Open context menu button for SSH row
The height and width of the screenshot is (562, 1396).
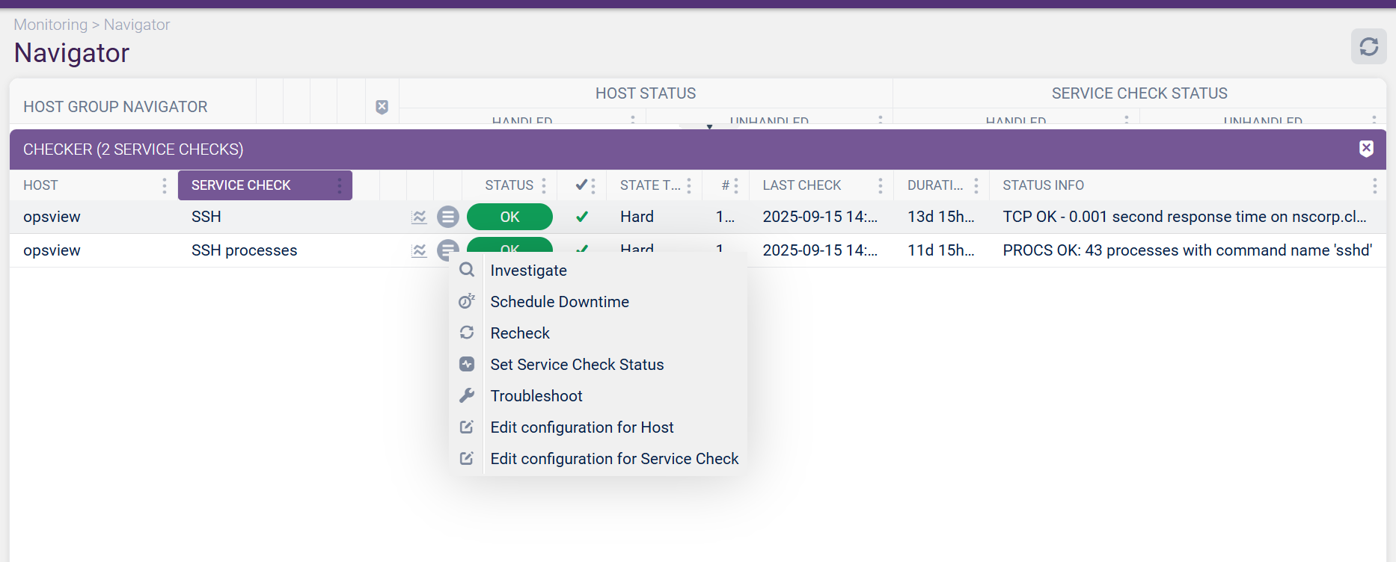(448, 217)
